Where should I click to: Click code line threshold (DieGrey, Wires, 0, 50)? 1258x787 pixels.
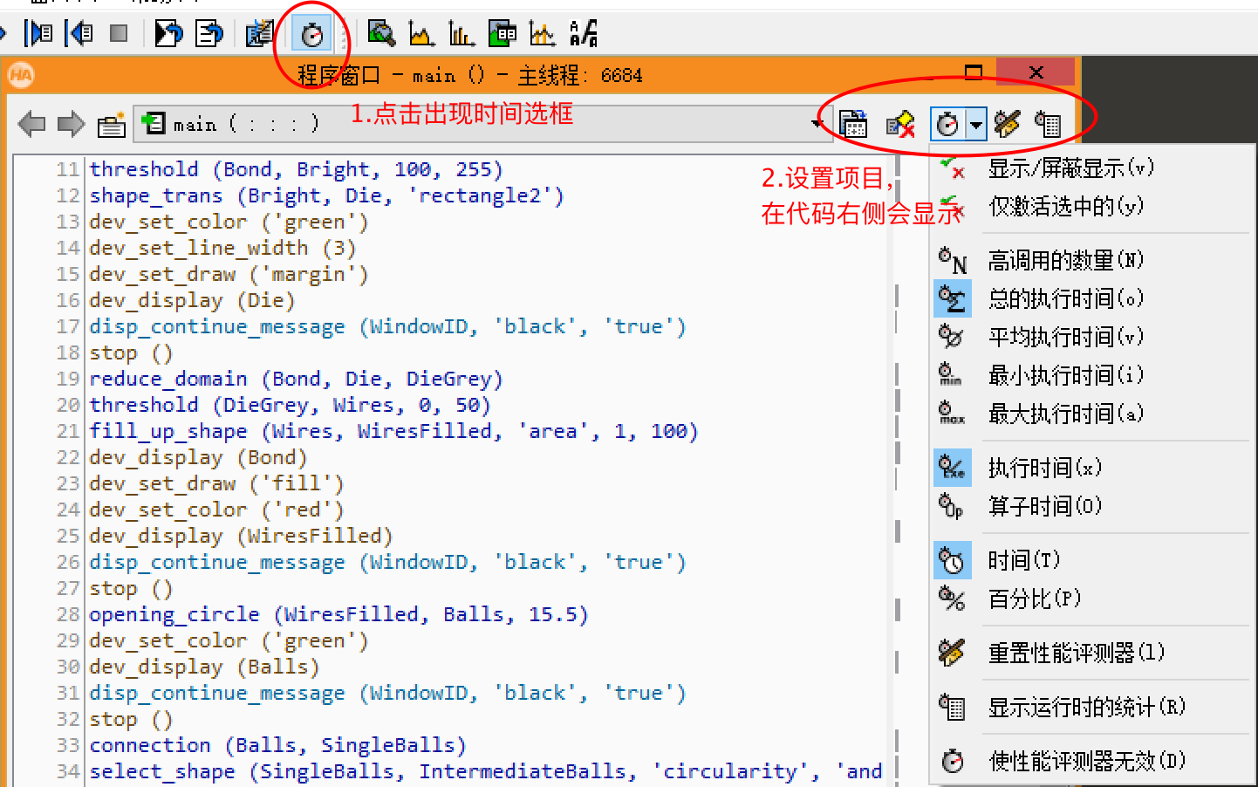(x=290, y=405)
